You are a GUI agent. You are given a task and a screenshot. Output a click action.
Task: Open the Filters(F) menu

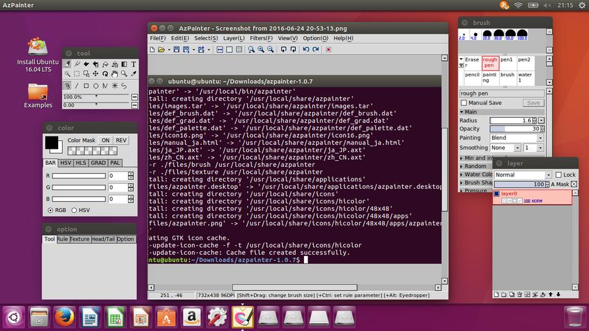261,38
